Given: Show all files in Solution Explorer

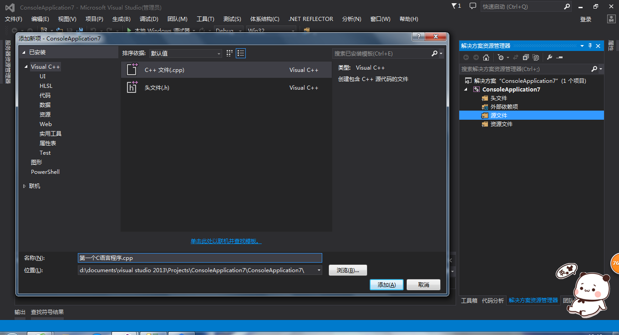Looking at the screenshot, I should 536,57.
